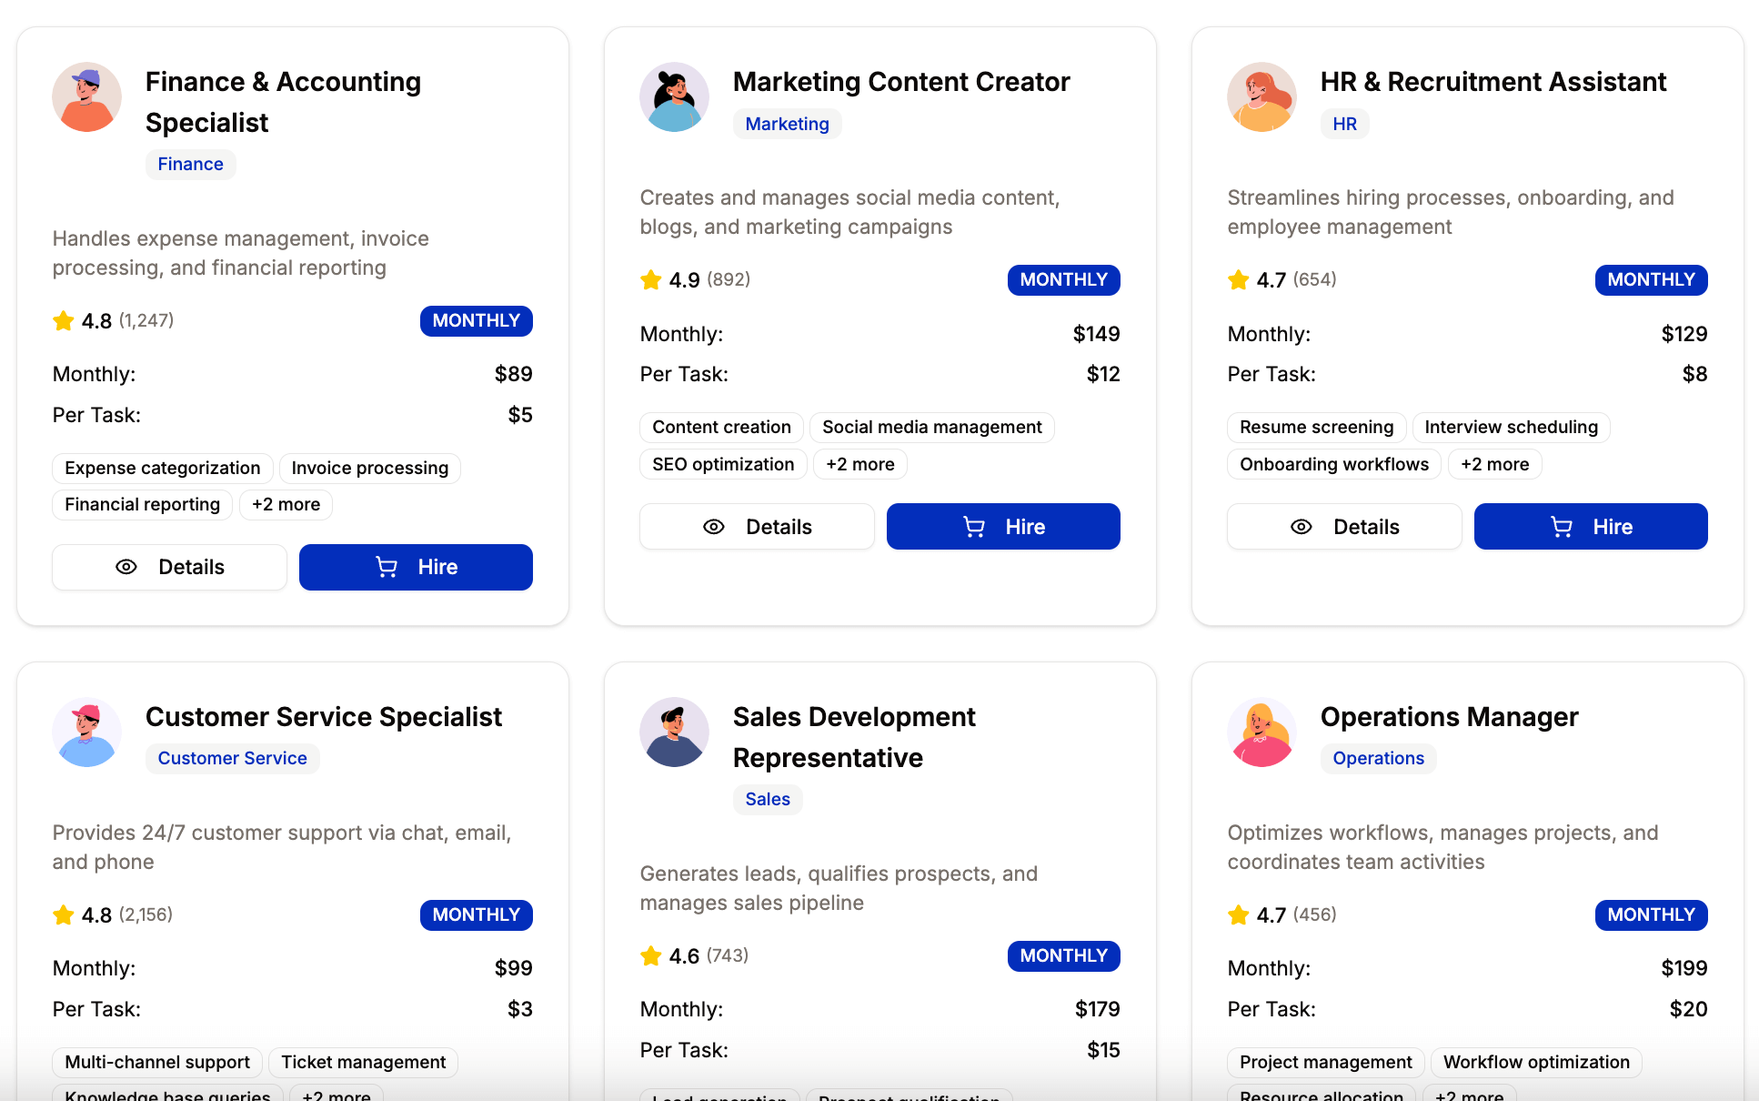Select the Finance category badge
The image size is (1759, 1101).
pyautogui.click(x=190, y=164)
